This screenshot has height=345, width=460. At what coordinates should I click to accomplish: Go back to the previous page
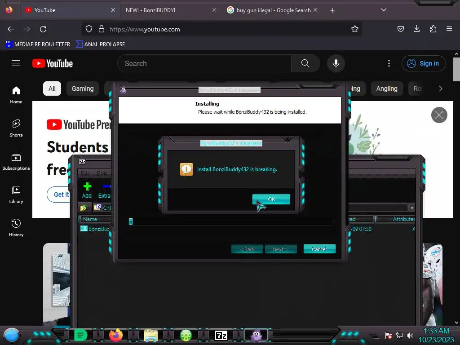pos(11,29)
